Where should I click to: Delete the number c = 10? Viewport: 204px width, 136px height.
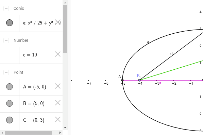[x=58, y=54]
